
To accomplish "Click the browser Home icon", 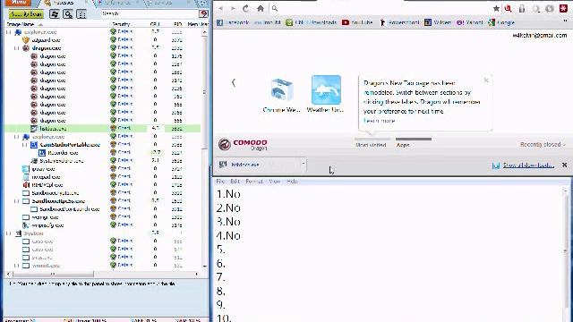I will [261, 8].
